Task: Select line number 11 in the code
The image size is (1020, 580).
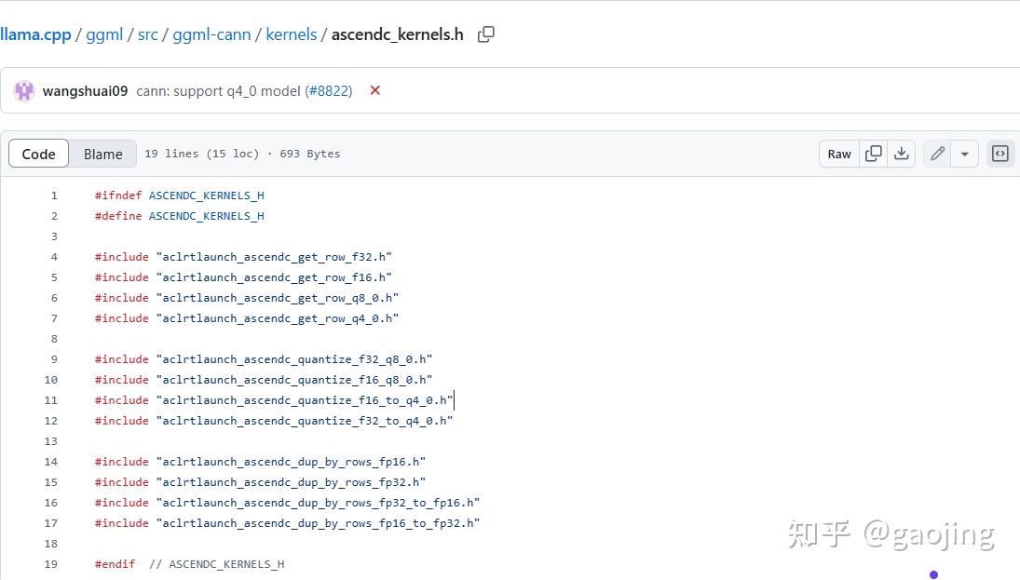Action: 50,400
